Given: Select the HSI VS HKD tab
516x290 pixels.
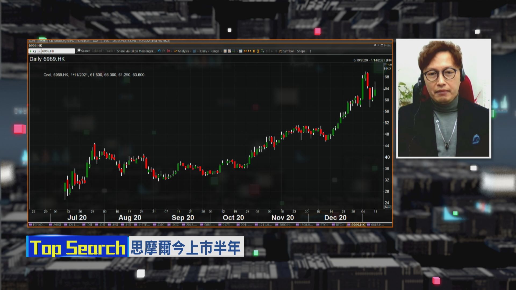Looking at the screenshot, I should click(161, 41).
